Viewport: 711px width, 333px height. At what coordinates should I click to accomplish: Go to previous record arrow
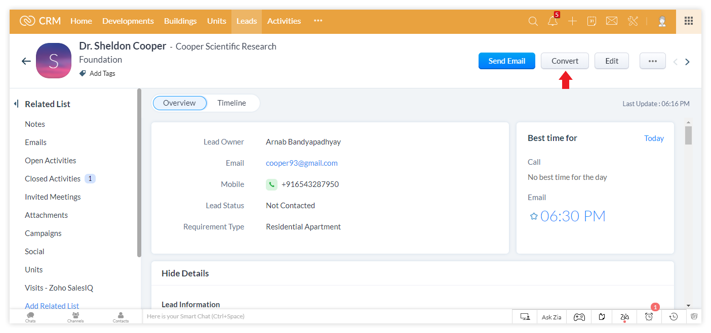click(x=675, y=62)
